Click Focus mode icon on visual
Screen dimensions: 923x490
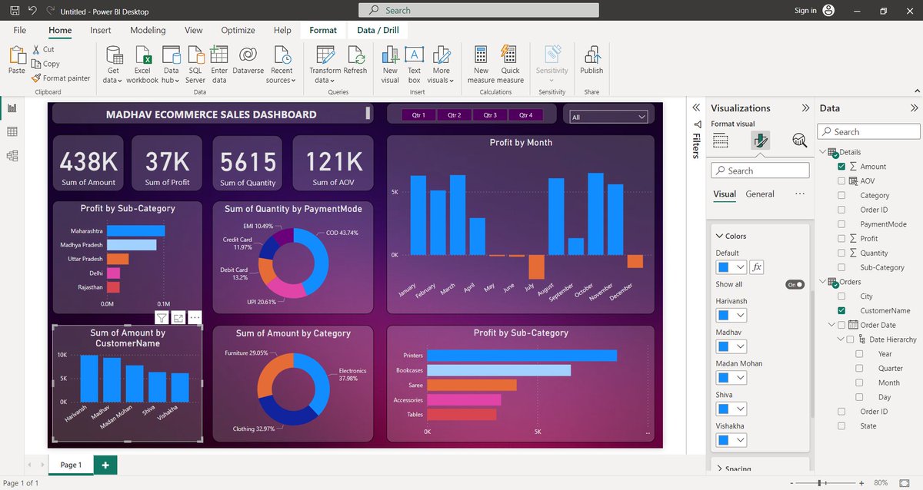click(x=178, y=317)
